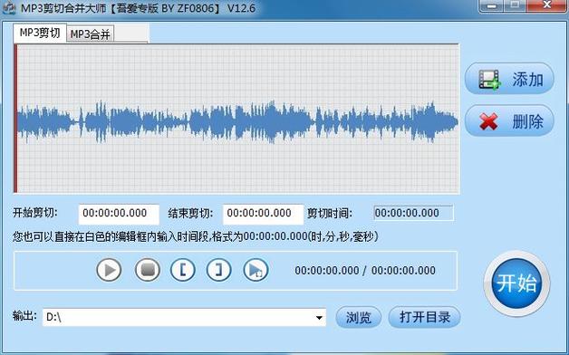Click the app icon in title bar
The width and height of the screenshot is (569, 355).
point(9,8)
